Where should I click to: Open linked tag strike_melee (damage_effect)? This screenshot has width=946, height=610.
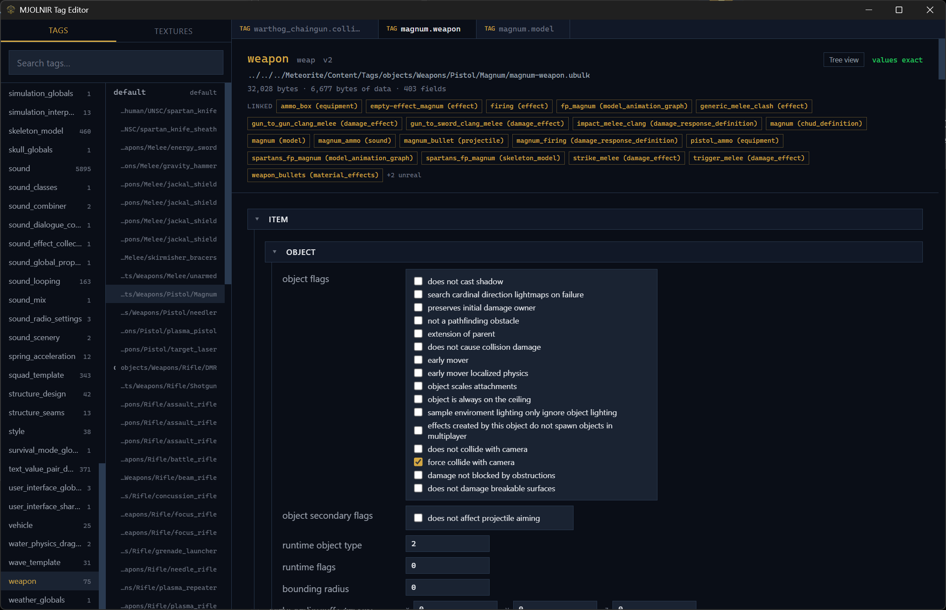pyautogui.click(x=627, y=158)
